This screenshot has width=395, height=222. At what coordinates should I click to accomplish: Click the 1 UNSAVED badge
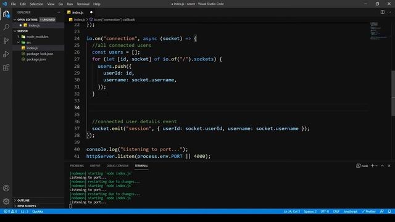[48, 20]
